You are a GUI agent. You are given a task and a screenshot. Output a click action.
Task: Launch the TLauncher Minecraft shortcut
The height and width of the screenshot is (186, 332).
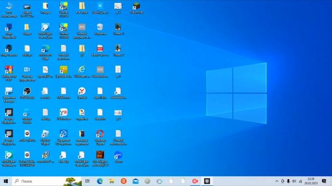pos(136,8)
